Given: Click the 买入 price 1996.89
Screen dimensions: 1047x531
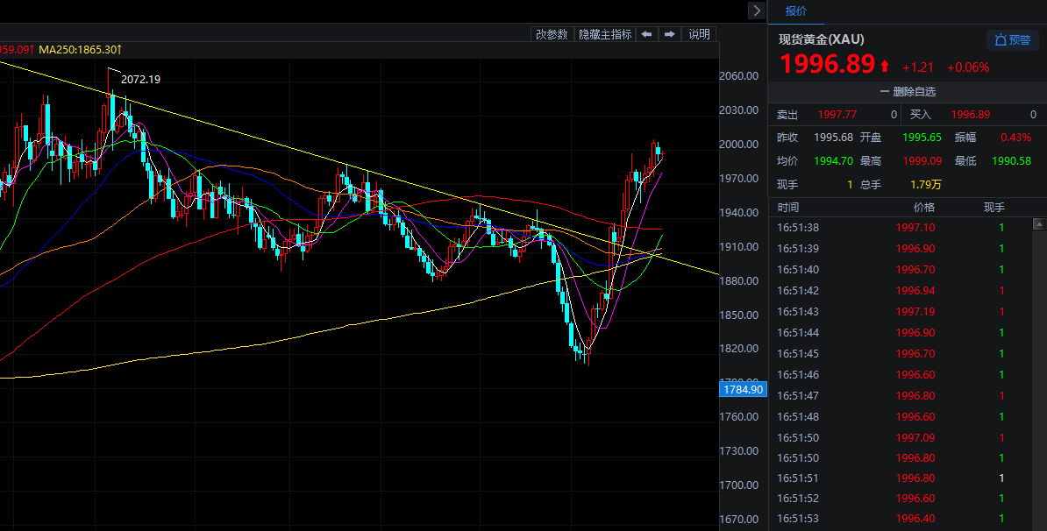Looking at the screenshot, I should coord(971,115).
